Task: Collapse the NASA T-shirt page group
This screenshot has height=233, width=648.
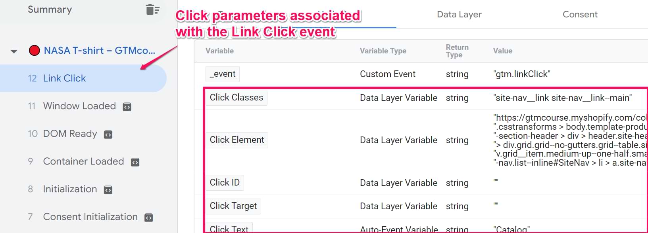Action: click(14, 51)
